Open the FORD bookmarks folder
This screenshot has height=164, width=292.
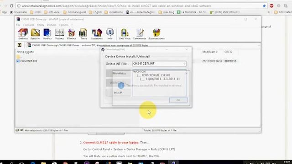pyautogui.click(x=36, y=12)
